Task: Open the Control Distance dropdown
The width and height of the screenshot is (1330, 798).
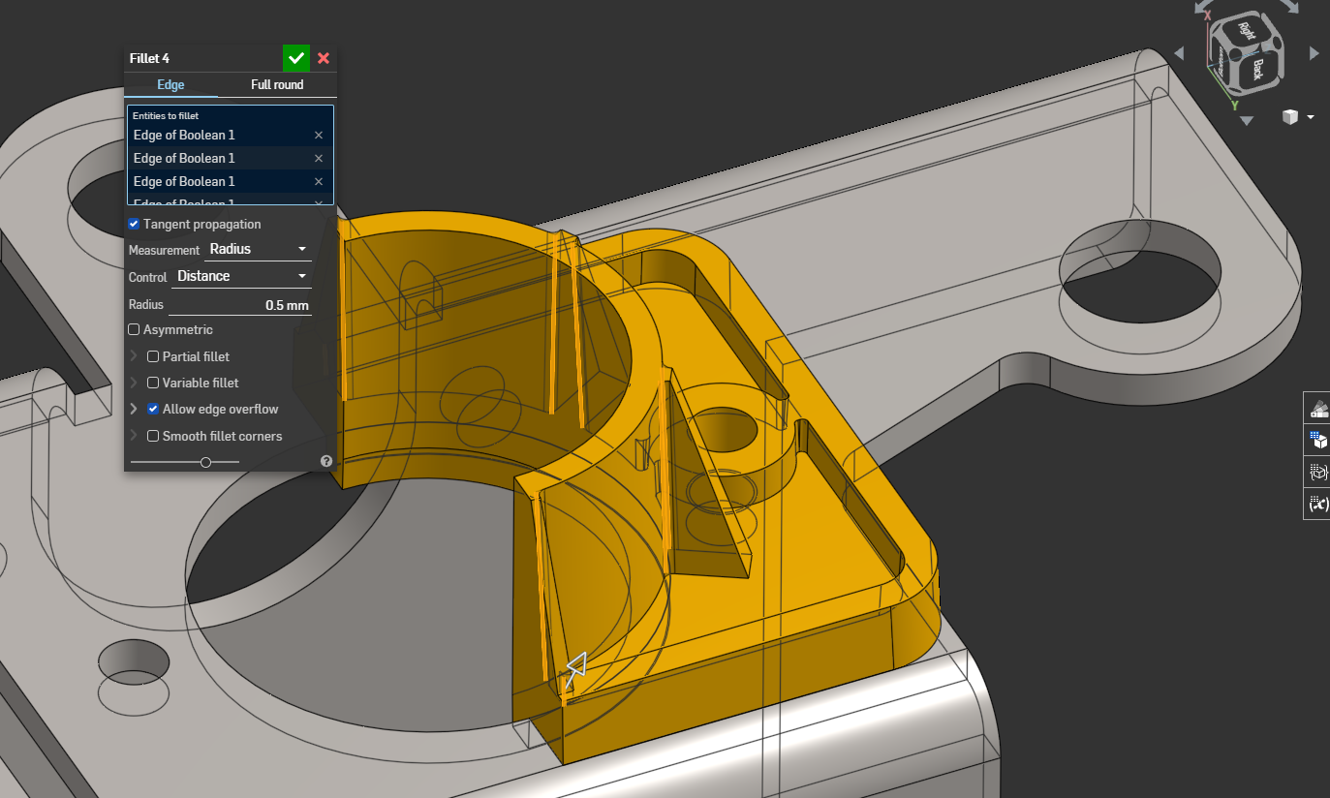Action: [241, 276]
